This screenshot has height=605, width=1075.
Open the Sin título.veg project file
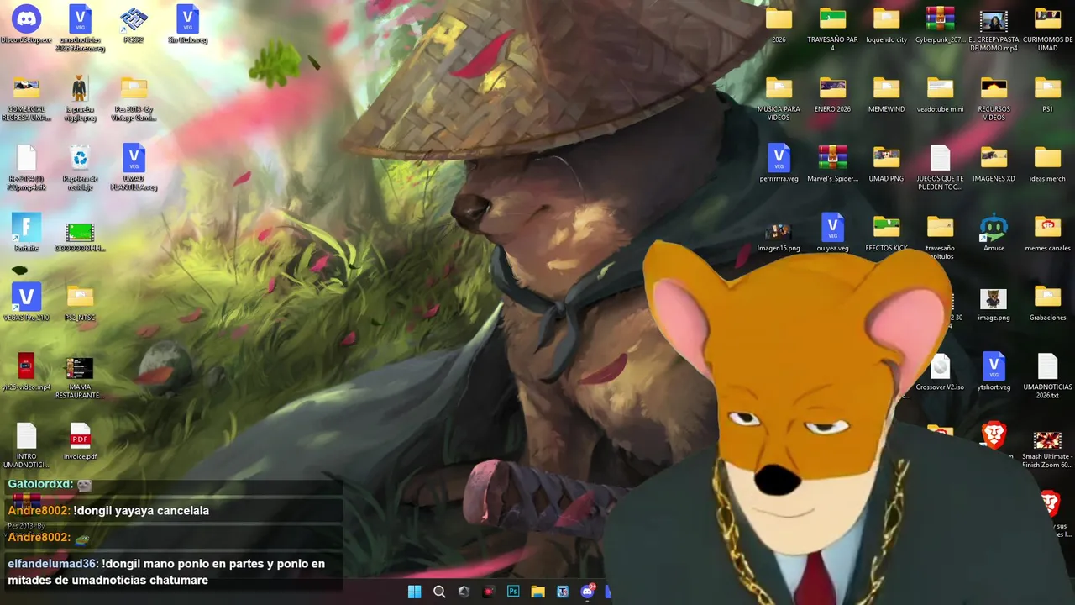pos(187,18)
